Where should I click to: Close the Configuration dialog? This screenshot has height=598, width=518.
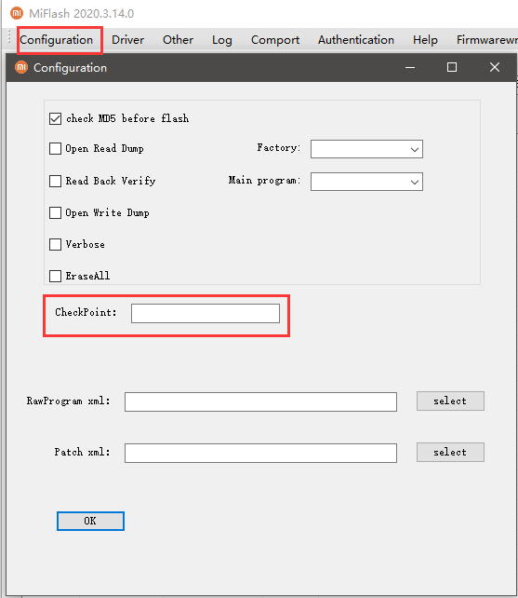point(495,67)
